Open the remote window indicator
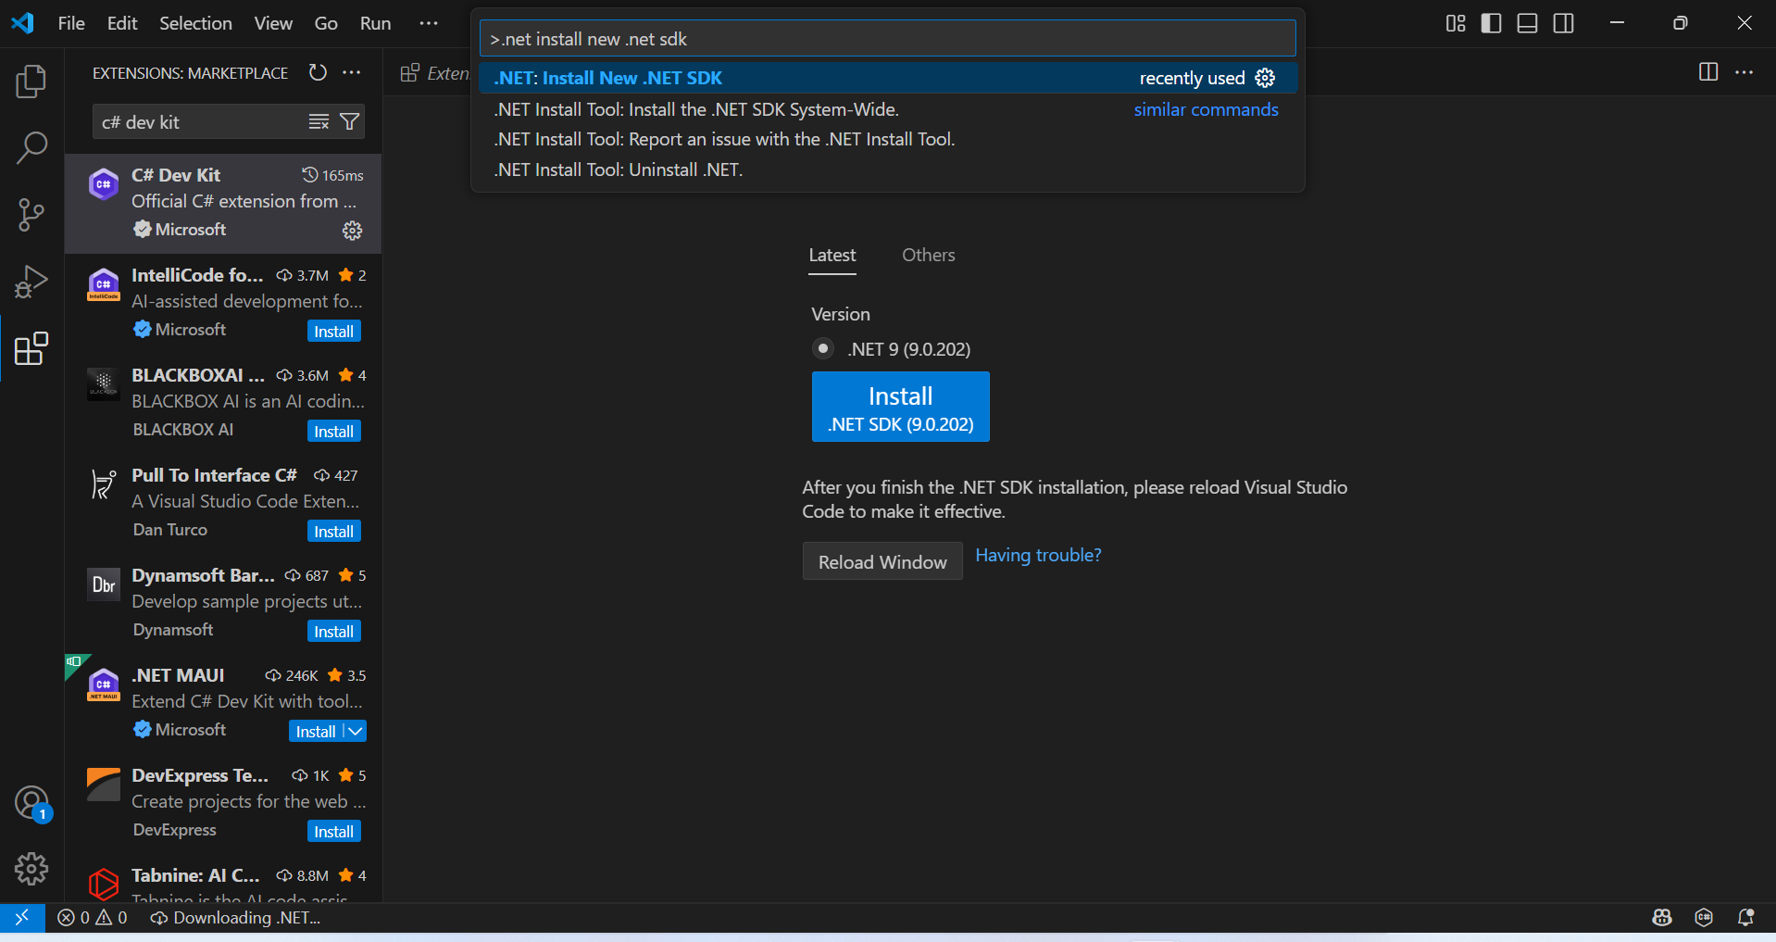1776x942 pixels. point(22,917)
